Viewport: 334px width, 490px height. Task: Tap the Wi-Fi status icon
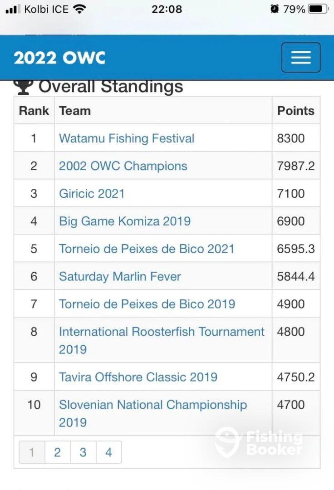(80, 9)
